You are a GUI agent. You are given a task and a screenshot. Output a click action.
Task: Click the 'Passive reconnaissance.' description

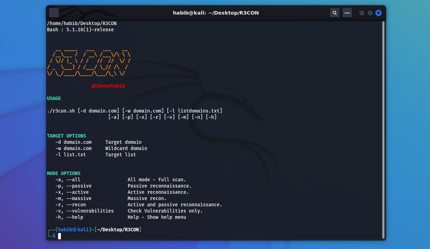tap(160, 186)
